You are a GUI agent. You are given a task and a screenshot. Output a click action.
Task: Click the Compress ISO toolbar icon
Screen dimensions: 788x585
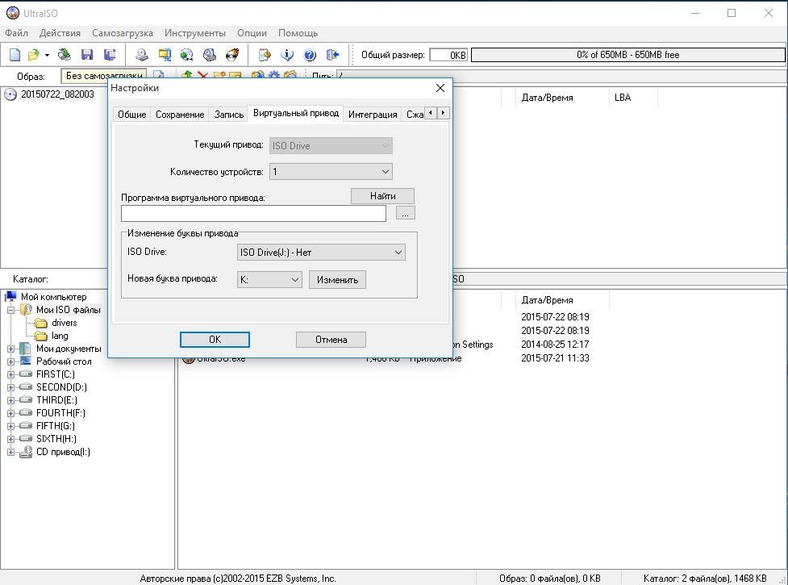coord(165,54)
